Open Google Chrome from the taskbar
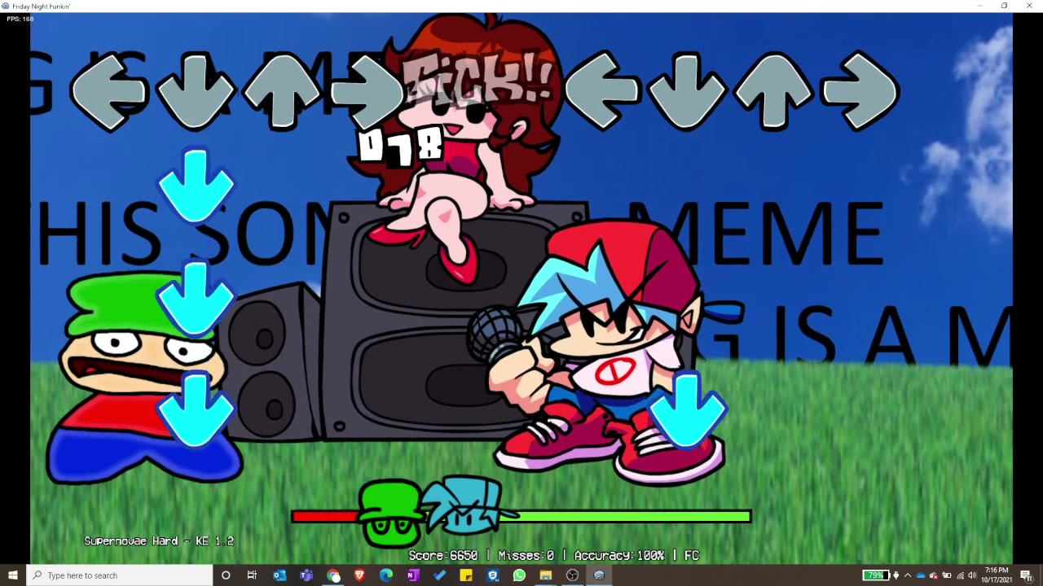 (x=333, y=575)
